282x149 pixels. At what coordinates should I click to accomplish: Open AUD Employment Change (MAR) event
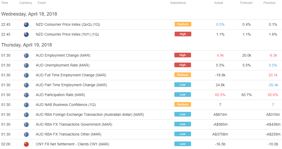pyautogui.click(x=63, y=56)
